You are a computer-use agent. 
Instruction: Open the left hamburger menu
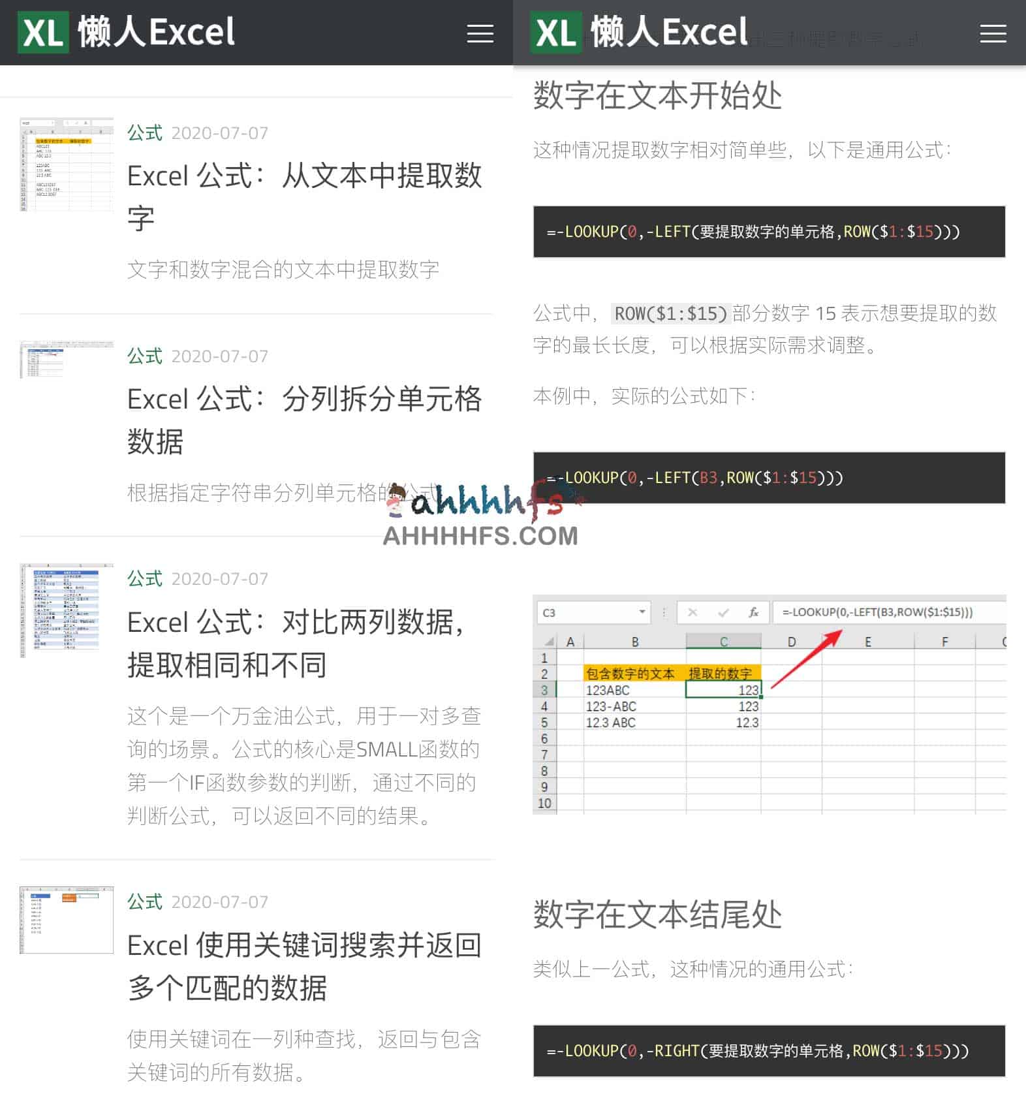point(480,33)
